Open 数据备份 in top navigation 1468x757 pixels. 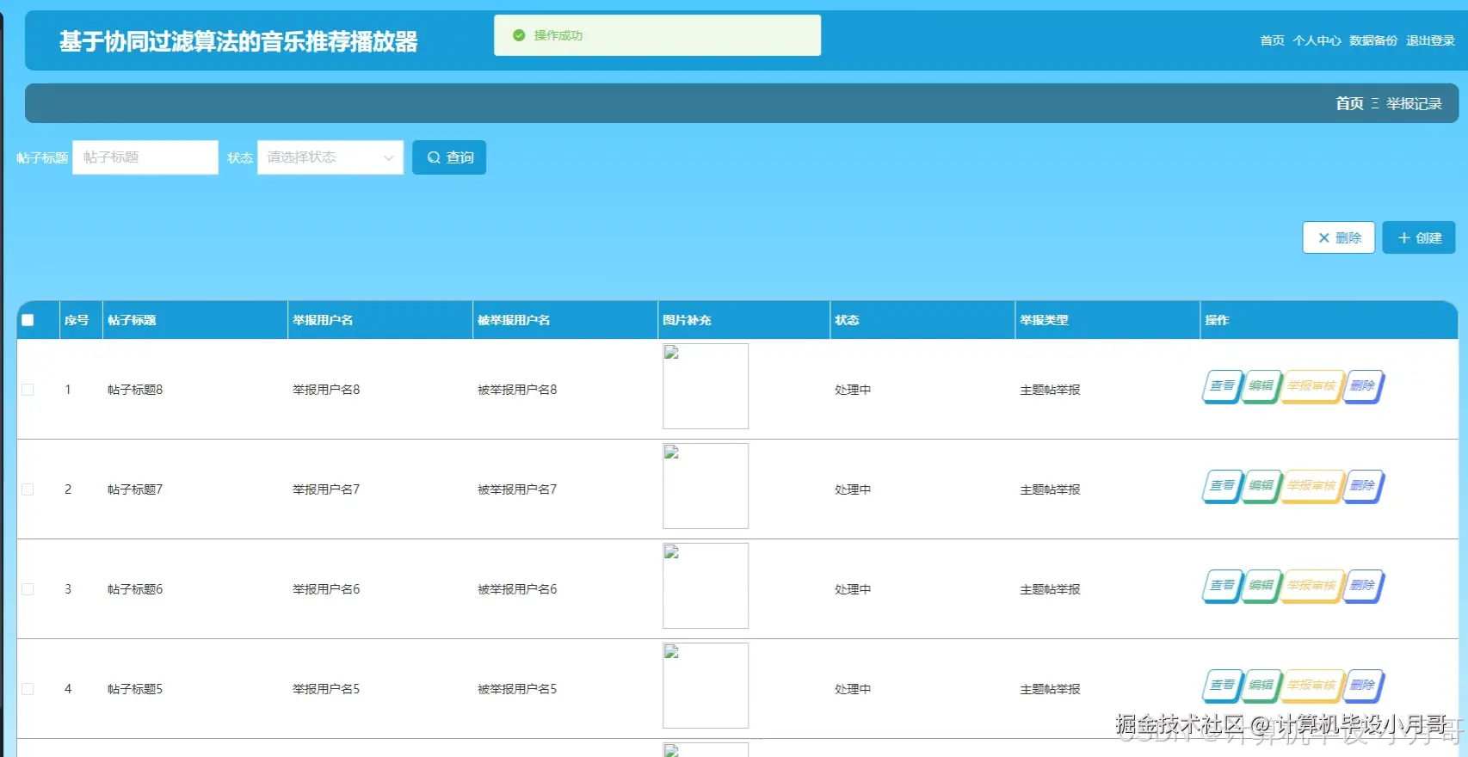pos(1373,40)
